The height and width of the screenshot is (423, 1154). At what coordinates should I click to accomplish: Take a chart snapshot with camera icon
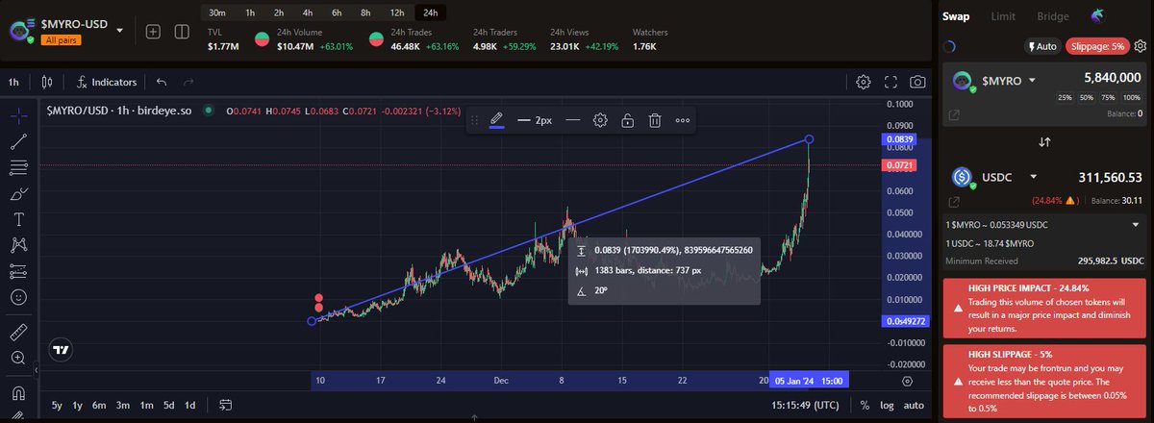(918, 83)
